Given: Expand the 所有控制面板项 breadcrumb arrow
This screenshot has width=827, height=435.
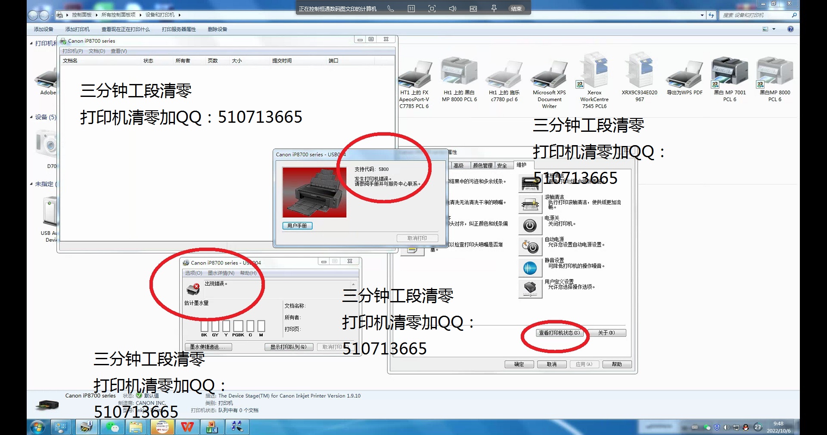Looking at the screenshot, I should point(140,15).
